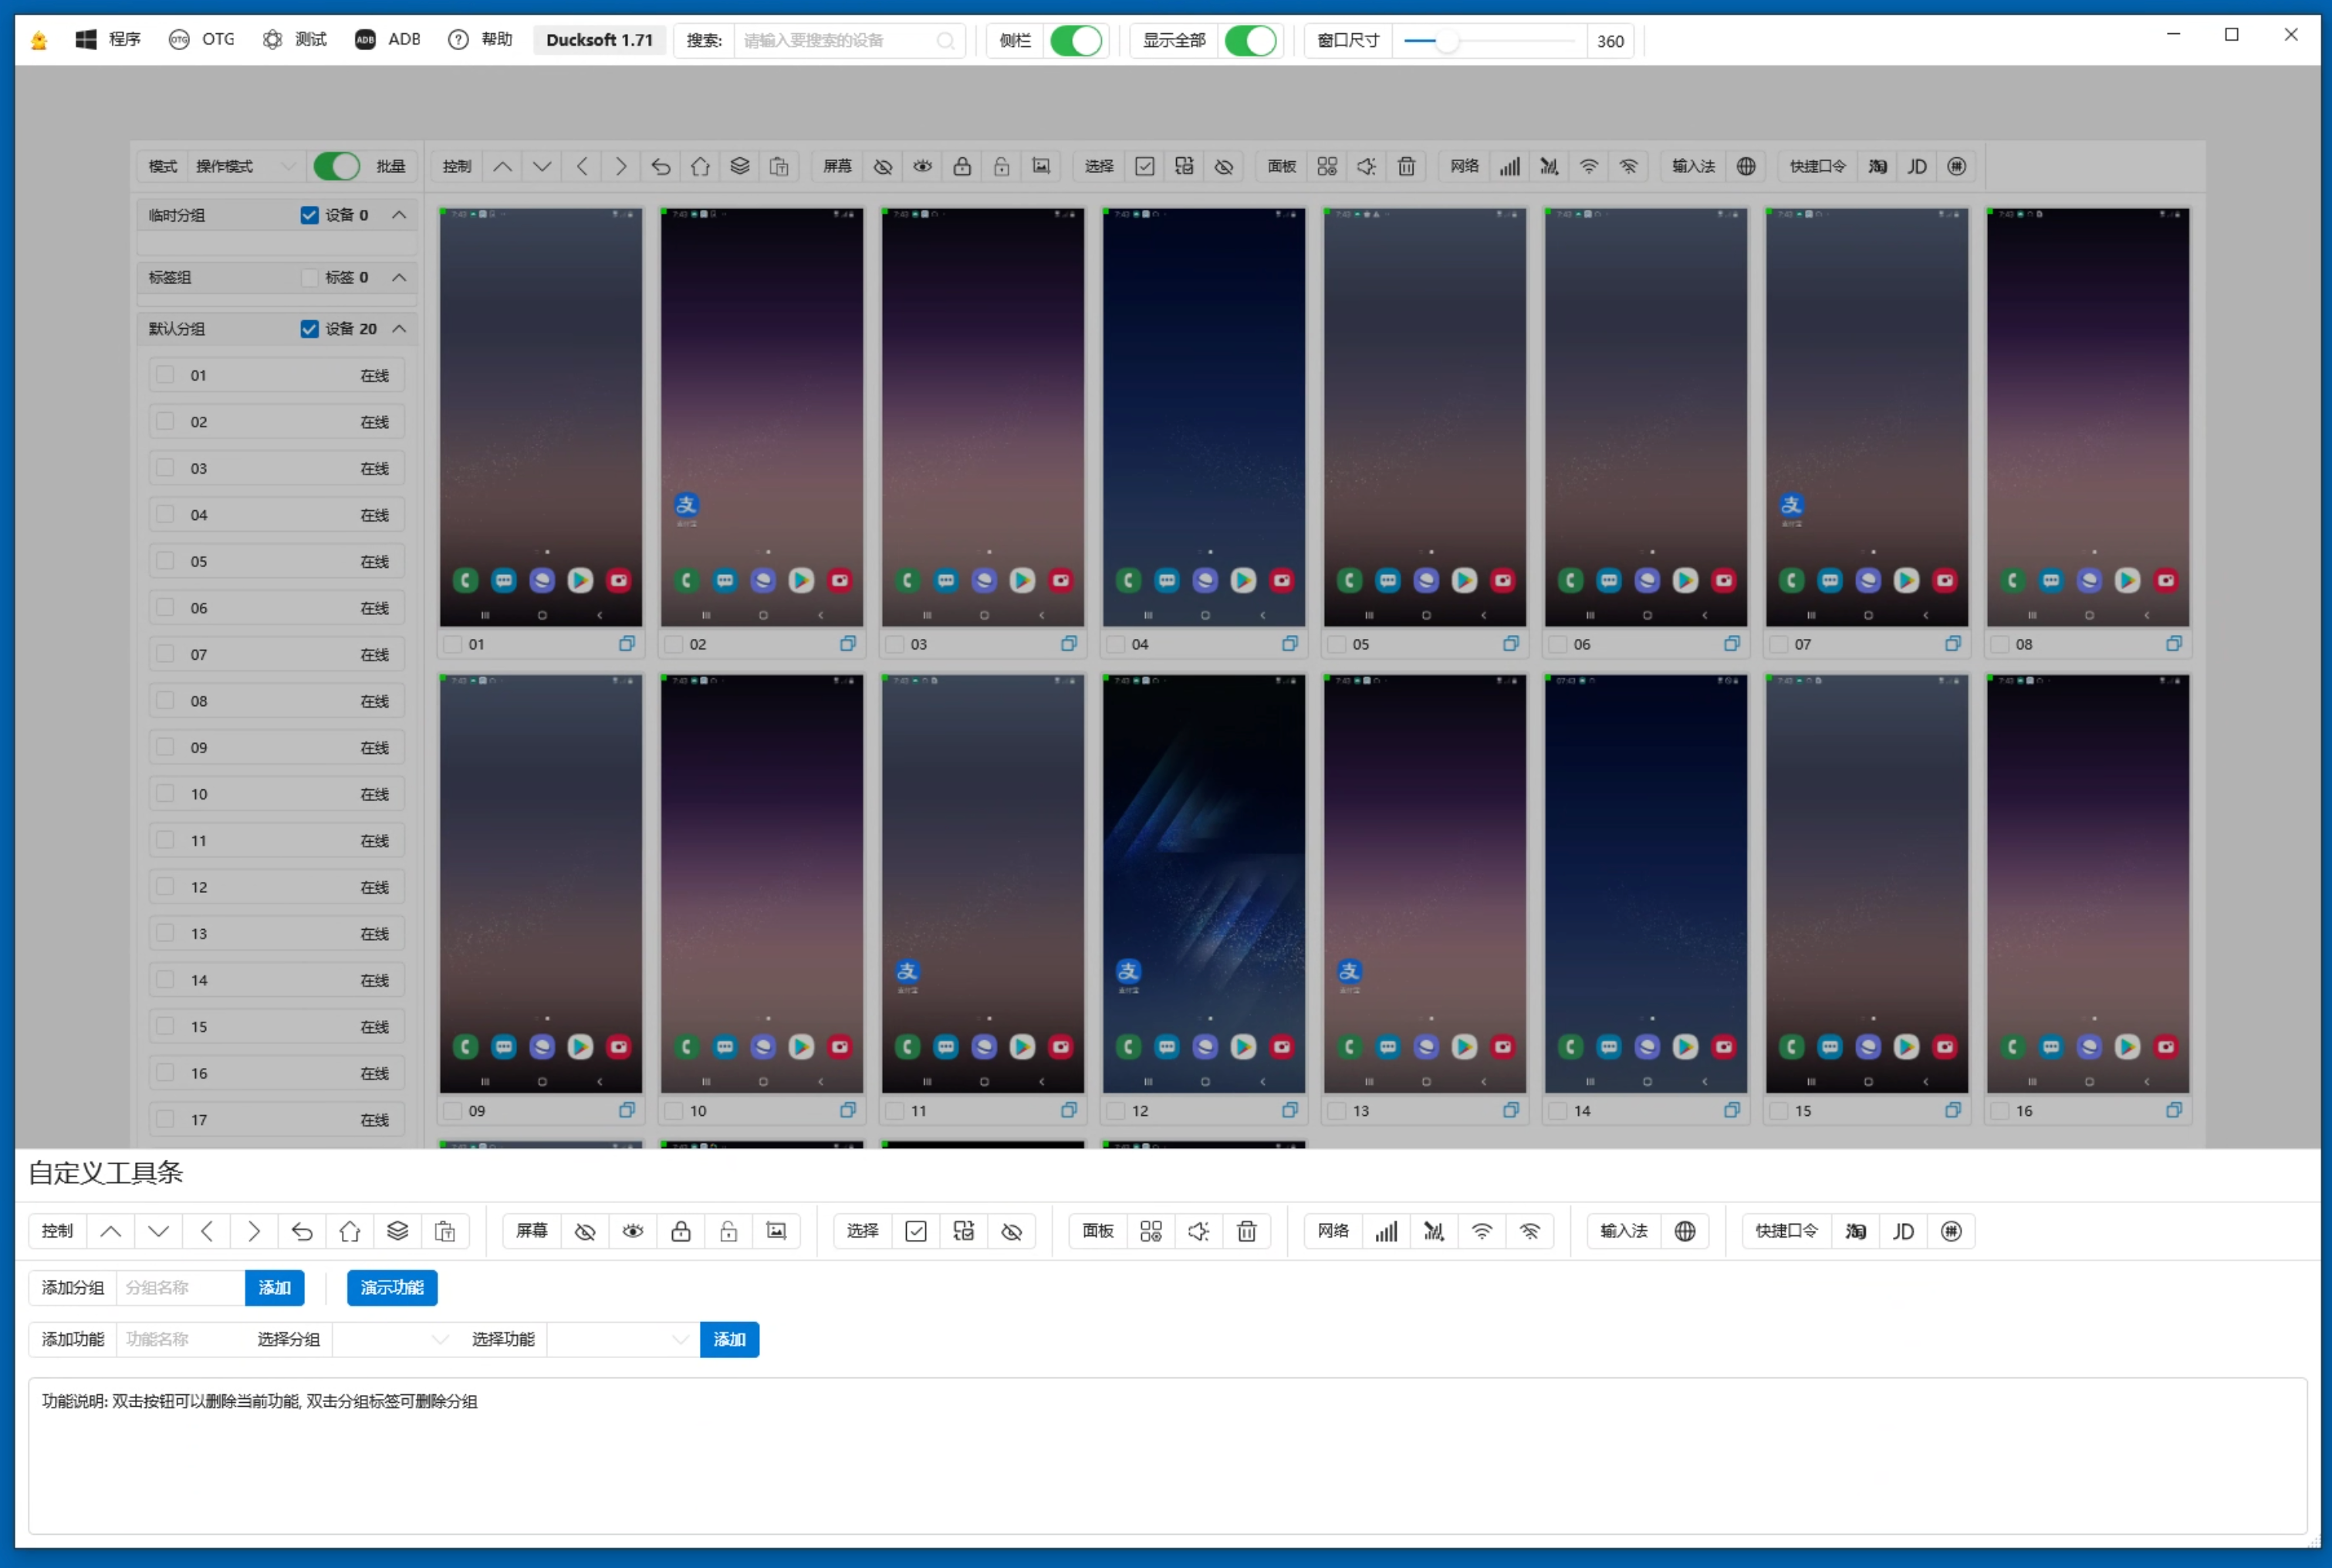The height and width of the screenshot is (1568, 2332).
Task: Click the trash icon in the bottom 面板 group
Action: (x=1246, y=1231)
